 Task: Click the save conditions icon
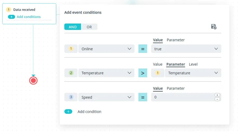213,27
